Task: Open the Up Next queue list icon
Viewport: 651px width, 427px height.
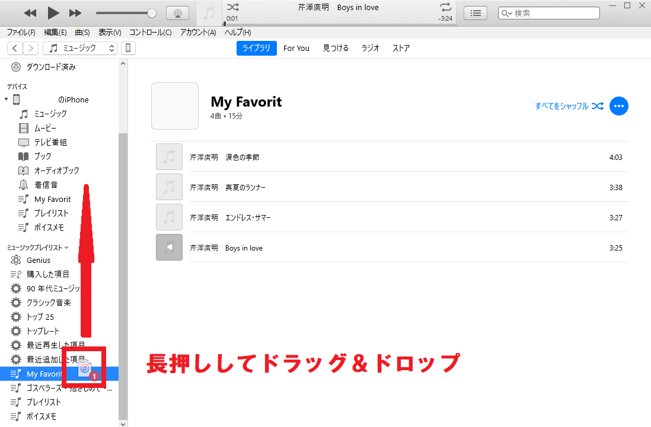Action: tap(475, 12)
